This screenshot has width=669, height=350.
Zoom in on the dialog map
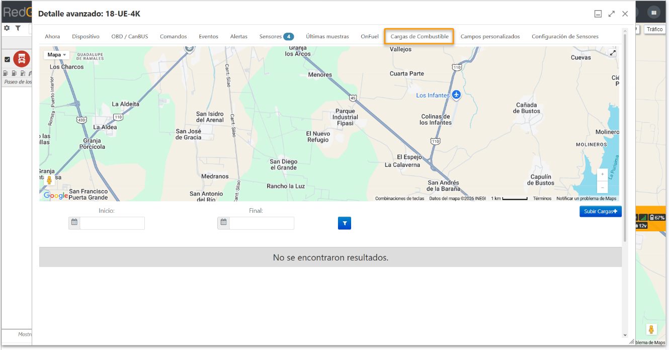point(603,174)
